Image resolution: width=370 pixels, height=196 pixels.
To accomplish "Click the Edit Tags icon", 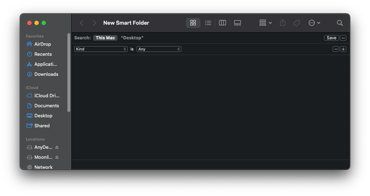I will (297, 23).
